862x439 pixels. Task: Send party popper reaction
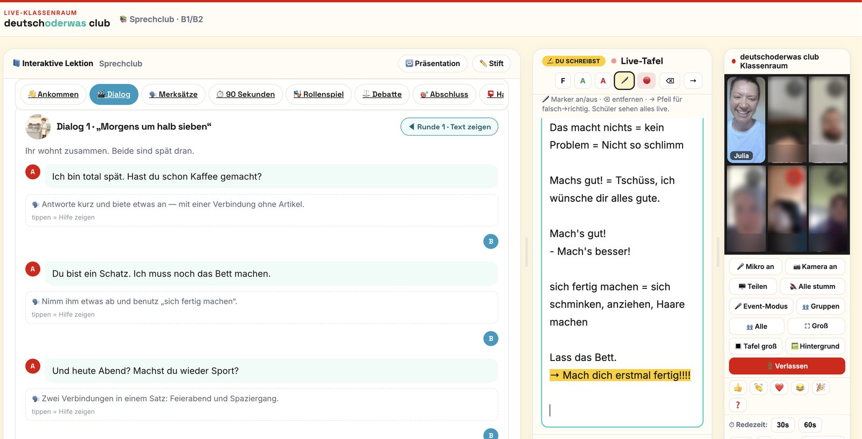pos(821,387)
